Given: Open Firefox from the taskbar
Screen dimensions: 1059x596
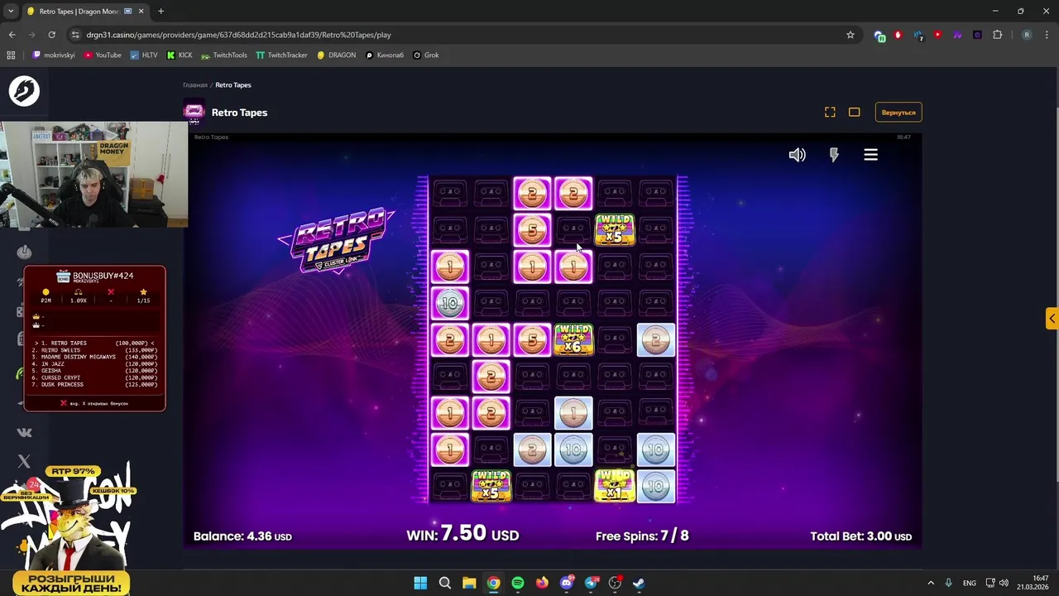Looking at the screenshot, I should click(542, 583).
